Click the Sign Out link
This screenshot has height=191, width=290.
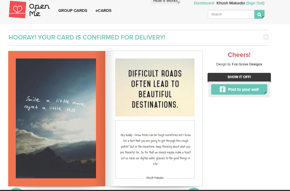[255, 3]
